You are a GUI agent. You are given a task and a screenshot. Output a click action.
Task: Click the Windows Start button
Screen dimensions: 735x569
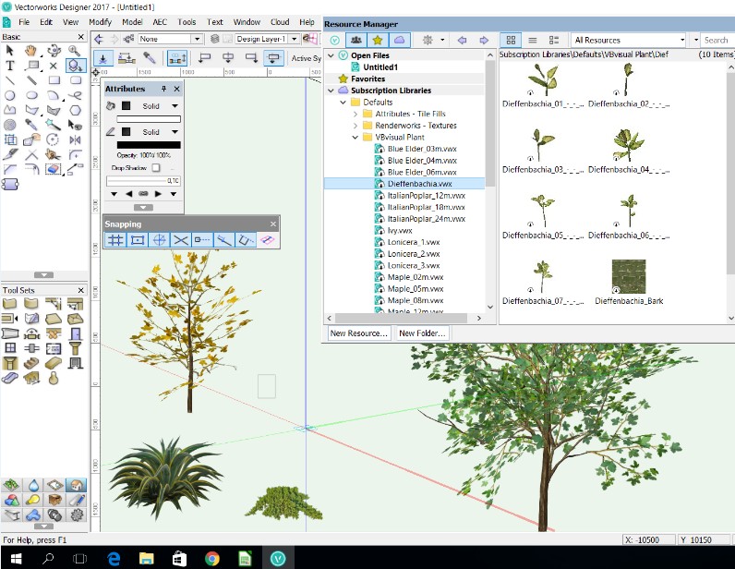click(x=16, y=558)
